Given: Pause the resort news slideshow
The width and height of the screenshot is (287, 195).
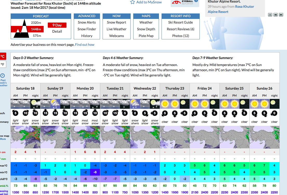Looking at the screenshot, I should 270,15.
